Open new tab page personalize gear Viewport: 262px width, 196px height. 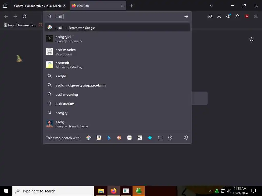(x=252, y=39)
